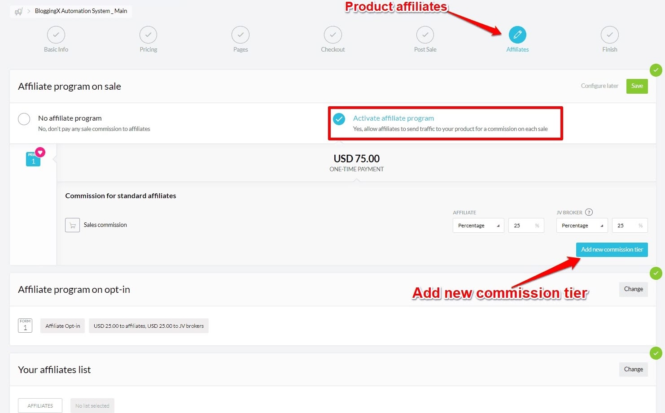Change the Affiliate program on opt-in

point(634,289)
